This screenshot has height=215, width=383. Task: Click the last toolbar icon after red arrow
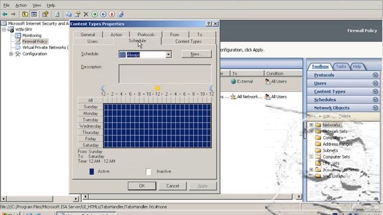(121, 14)
